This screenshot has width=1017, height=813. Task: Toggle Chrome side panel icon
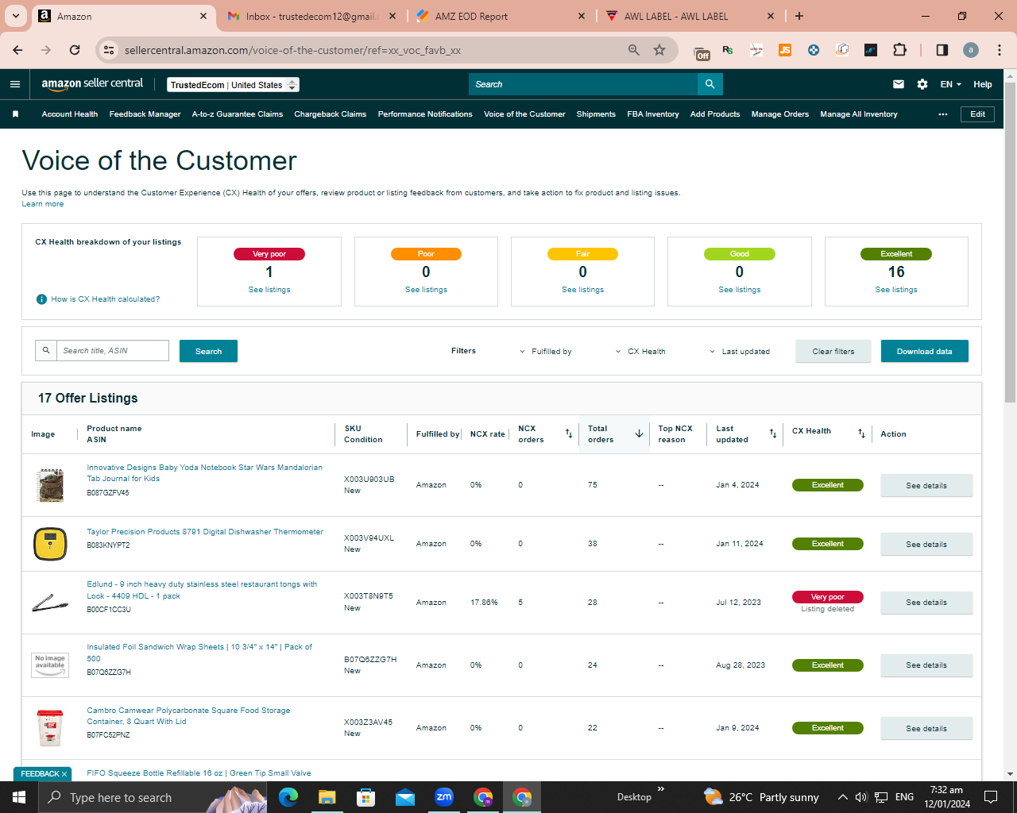[942, 50]
